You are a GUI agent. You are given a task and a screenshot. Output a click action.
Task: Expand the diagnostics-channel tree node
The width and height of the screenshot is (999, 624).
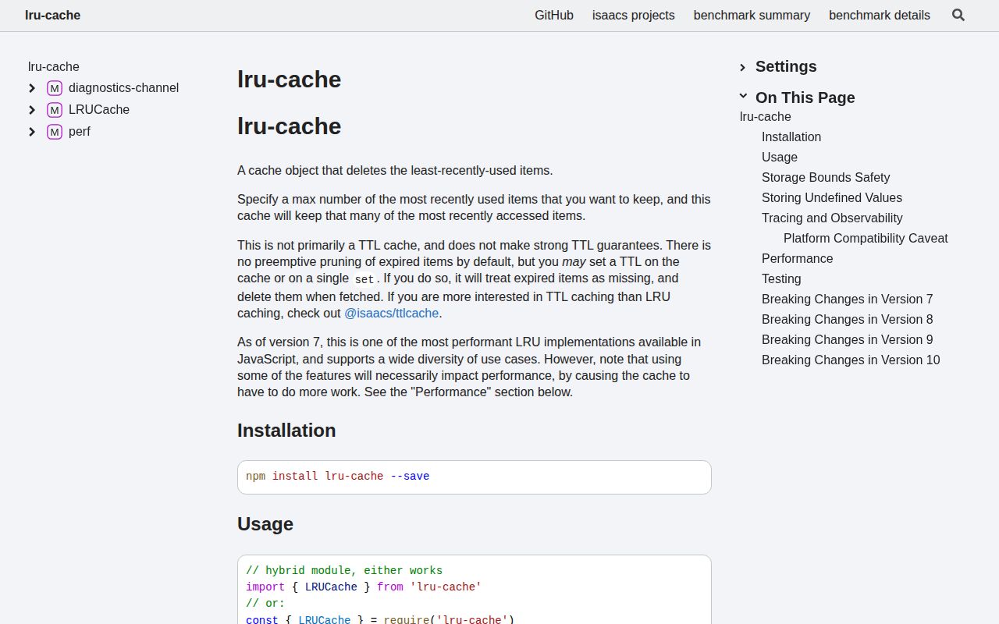32,88
